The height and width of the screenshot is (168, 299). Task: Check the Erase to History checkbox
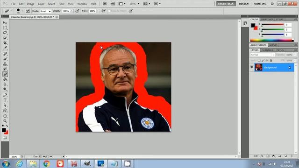point(109,11)
